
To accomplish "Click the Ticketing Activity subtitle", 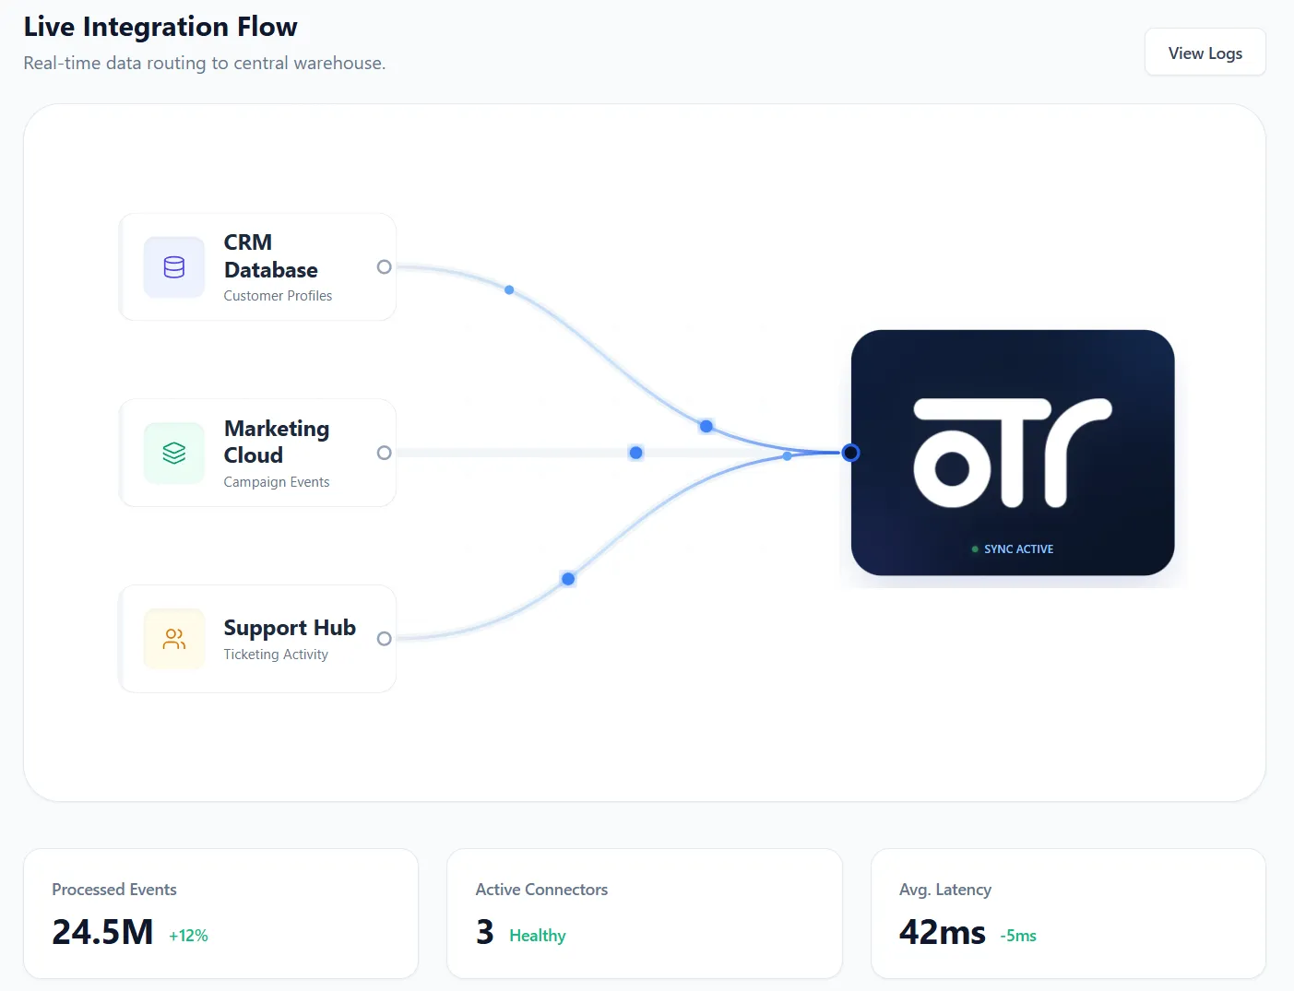I will (276, 655).
